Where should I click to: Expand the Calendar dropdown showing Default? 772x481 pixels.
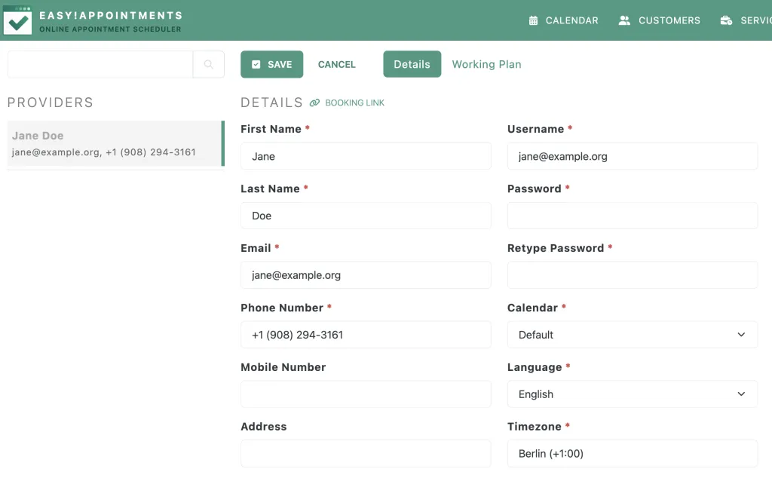click(633, 335)
